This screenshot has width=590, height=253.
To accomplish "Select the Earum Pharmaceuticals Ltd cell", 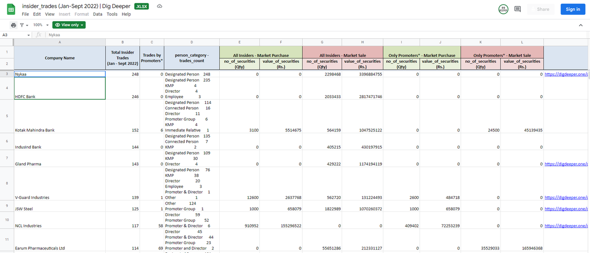I will coord(59,240).
